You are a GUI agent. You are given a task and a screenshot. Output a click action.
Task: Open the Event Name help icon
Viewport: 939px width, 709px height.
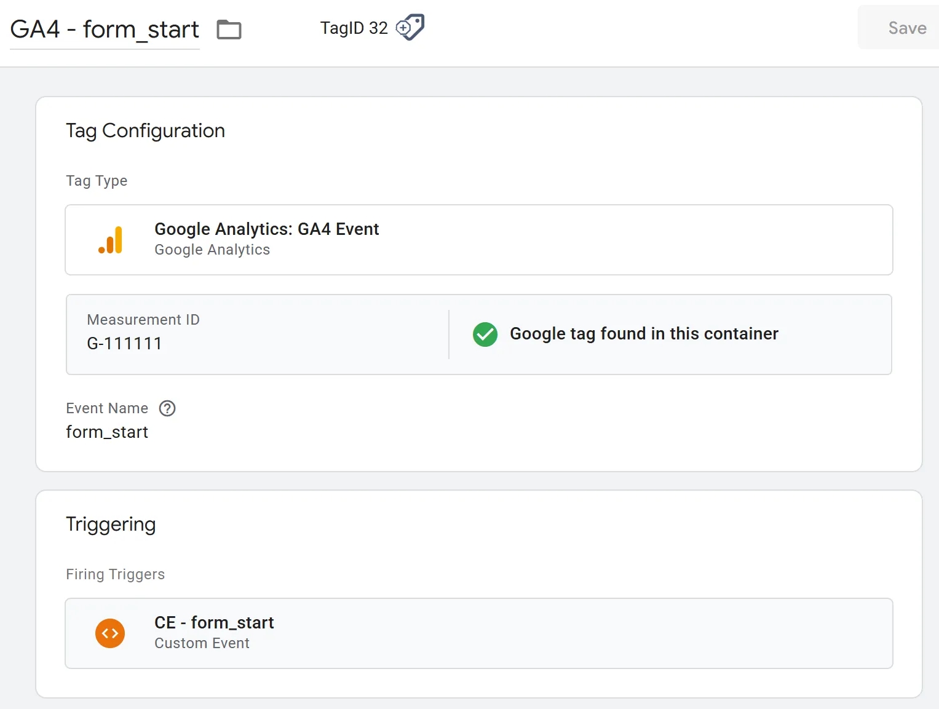click(167, 408)
